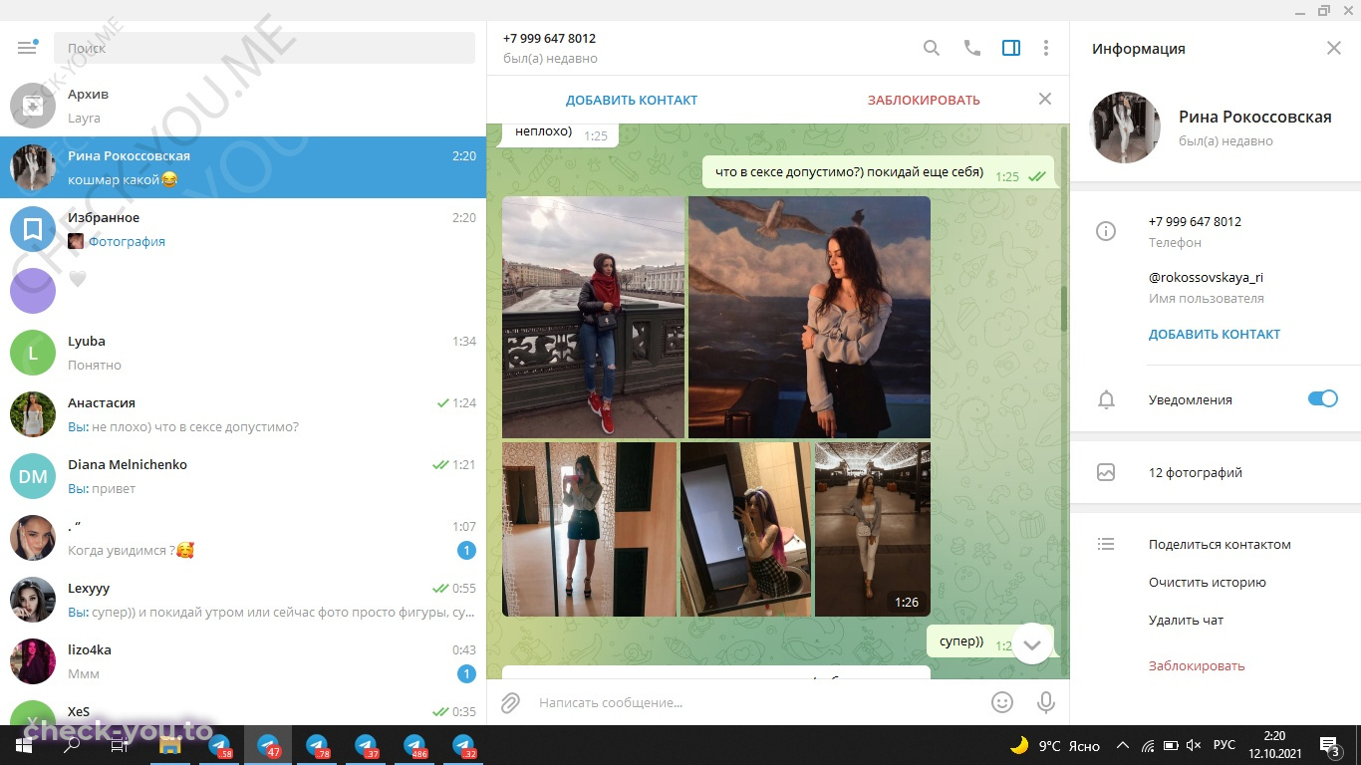Open the Избранное saved messages chat
The height and width of the screenshot is (765, 1361).
tap(243, 229)
